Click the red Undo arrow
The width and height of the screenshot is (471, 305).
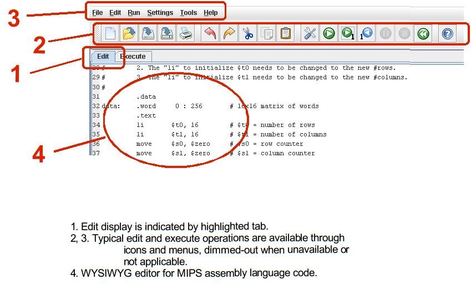point(210,33)
